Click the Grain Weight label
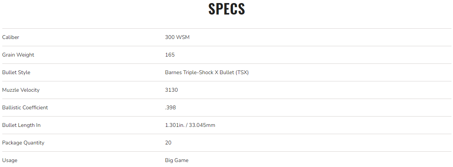The height and width of the screenshot is (167, 453). (18, 55)
